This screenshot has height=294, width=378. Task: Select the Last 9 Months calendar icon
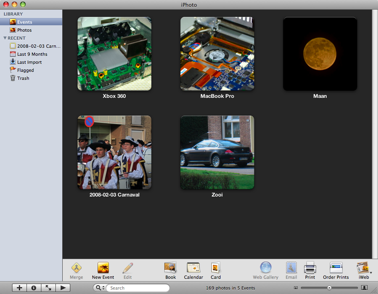(13, 54)
